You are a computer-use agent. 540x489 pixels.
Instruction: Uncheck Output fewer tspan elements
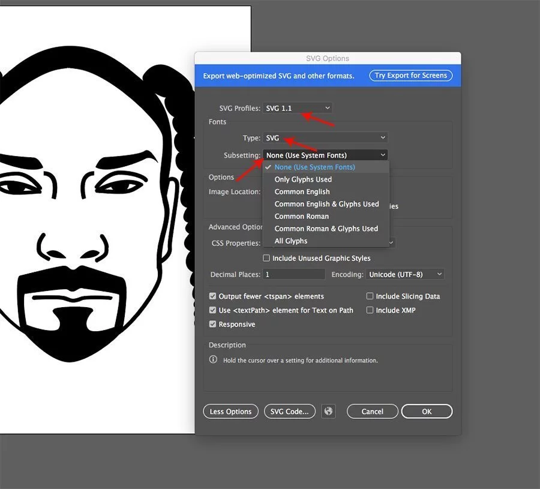tap(213, 296)
